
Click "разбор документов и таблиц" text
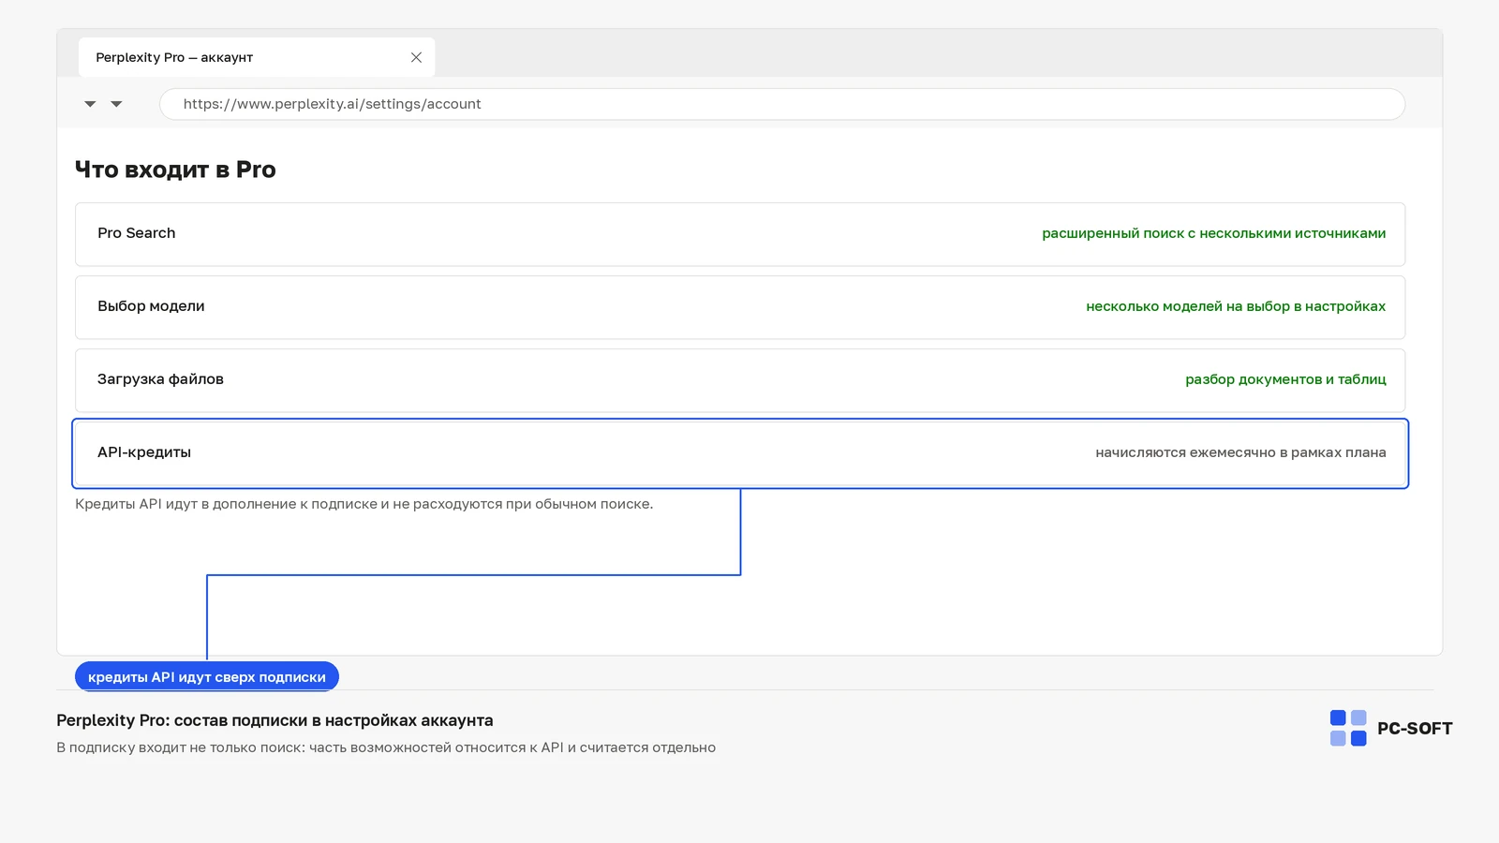click(x=1285, y=379)
